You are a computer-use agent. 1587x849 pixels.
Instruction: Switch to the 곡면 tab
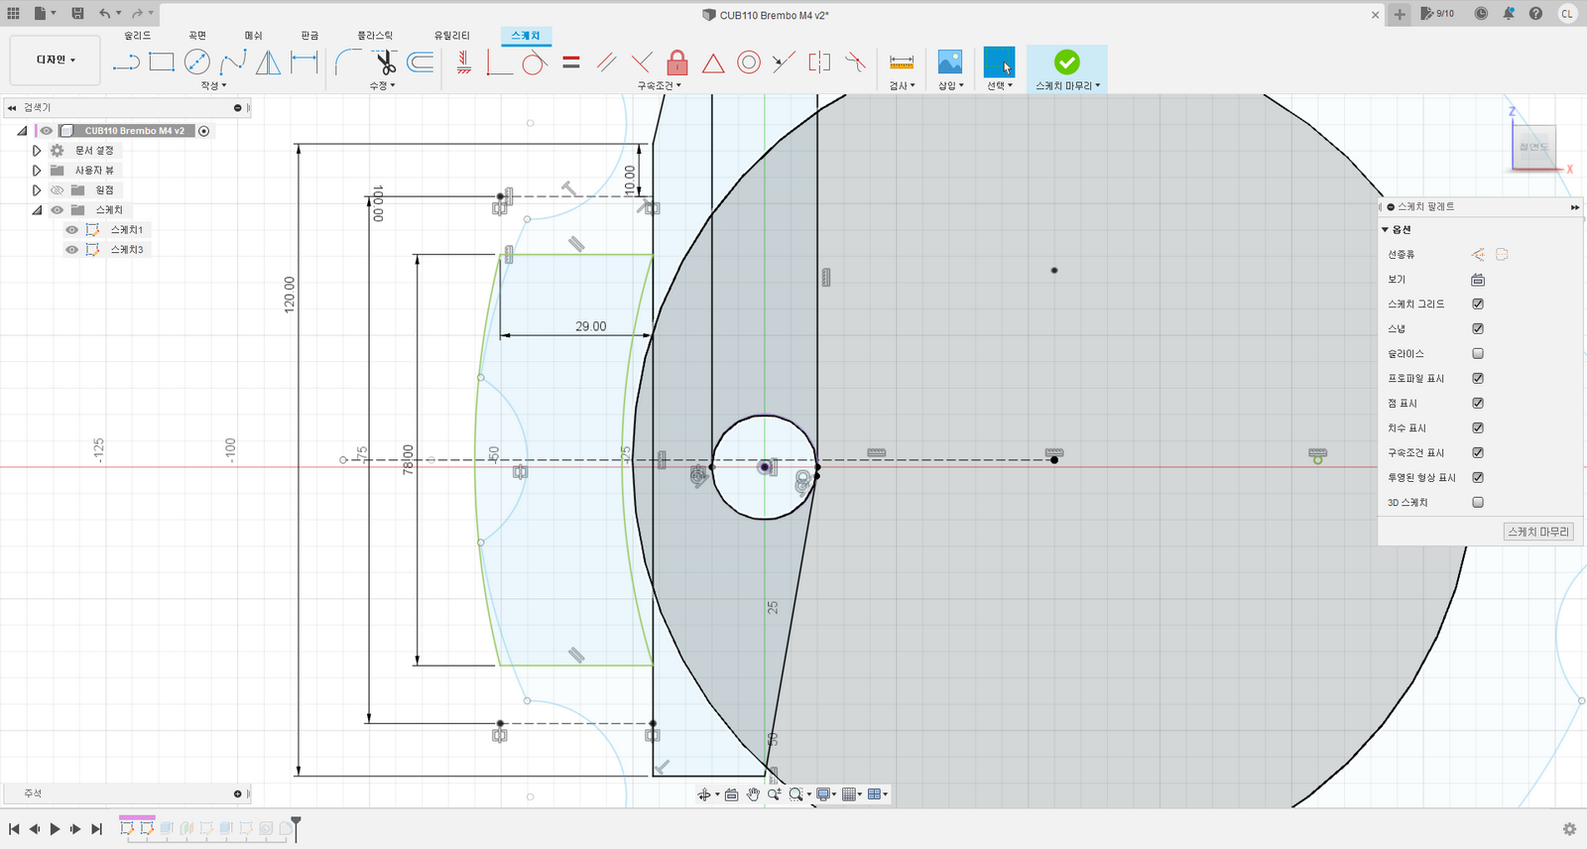pos(196,36)
